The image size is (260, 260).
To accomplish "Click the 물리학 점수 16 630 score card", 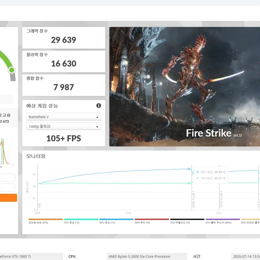I will pyautogui.click(x=64, y=61).
